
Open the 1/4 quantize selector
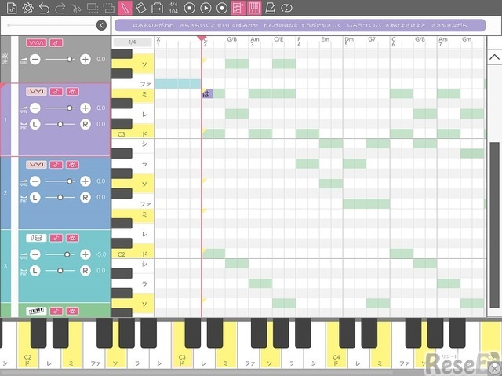[x=132, y=42]
